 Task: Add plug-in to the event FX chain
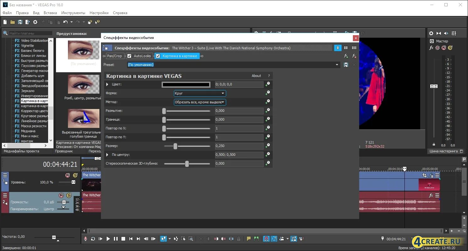[x=346, y=56]
